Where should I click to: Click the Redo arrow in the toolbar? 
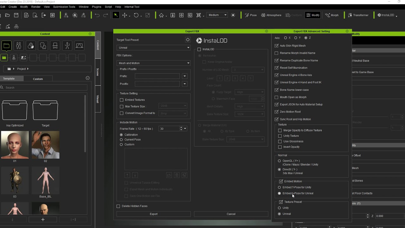[x=106, y=15]
